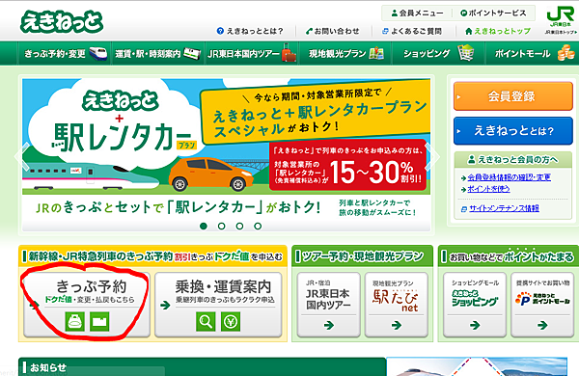Click the blue えきねっととは？ button

(x=513, y=130)
